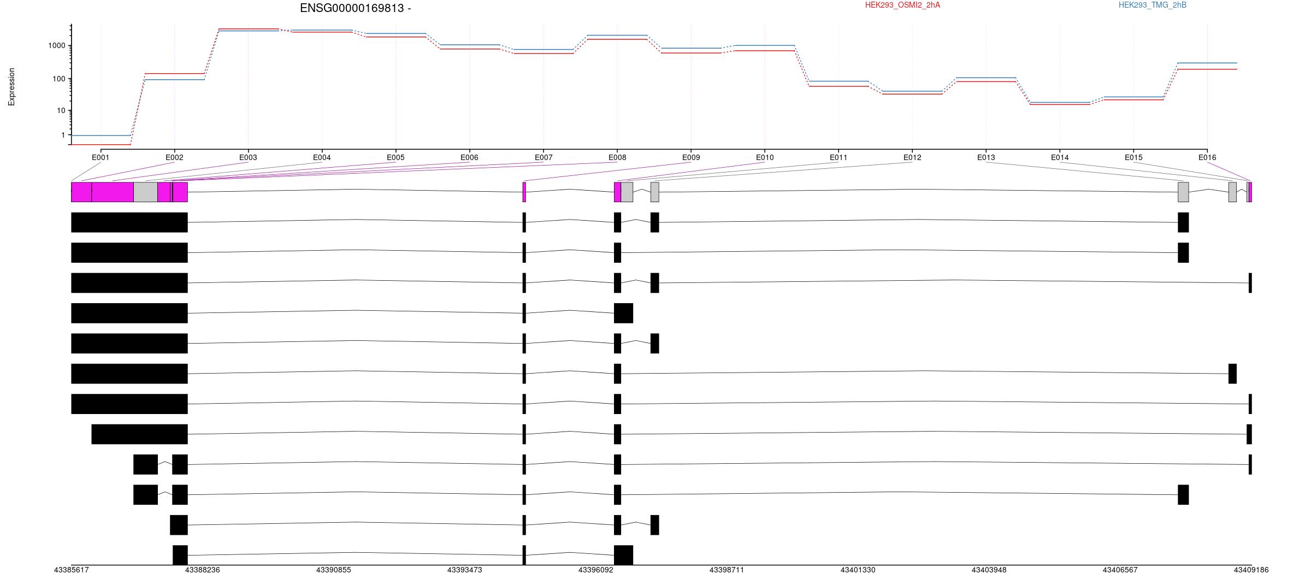Click the thin isolated magenta exon in the gene model
The width and height of the screenshot is (1311, 579).
[x=524, y=192]
